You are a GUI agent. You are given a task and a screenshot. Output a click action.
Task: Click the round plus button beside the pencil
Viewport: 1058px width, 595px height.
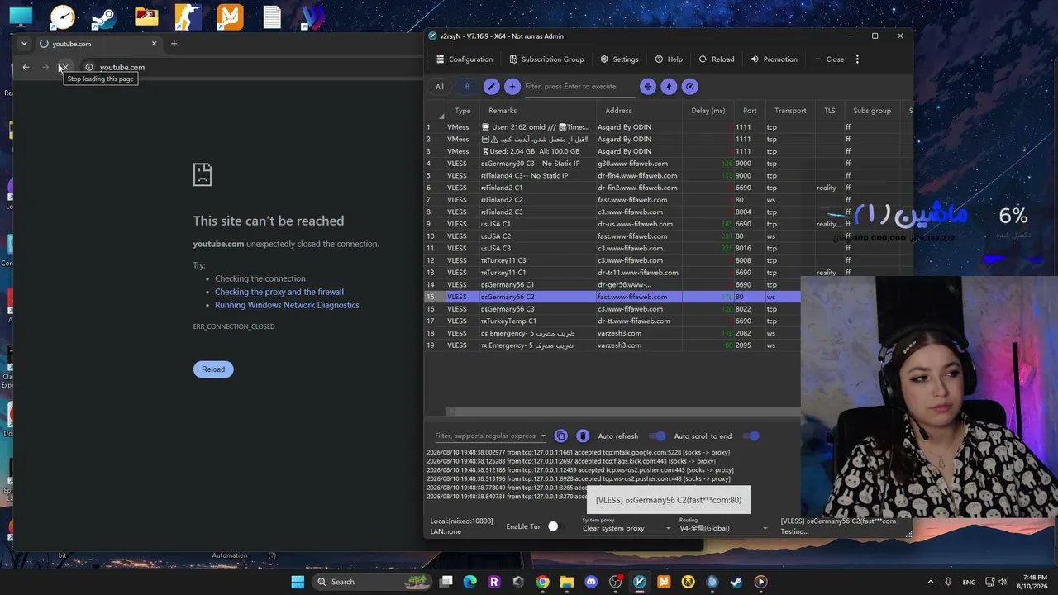point(512,86)
